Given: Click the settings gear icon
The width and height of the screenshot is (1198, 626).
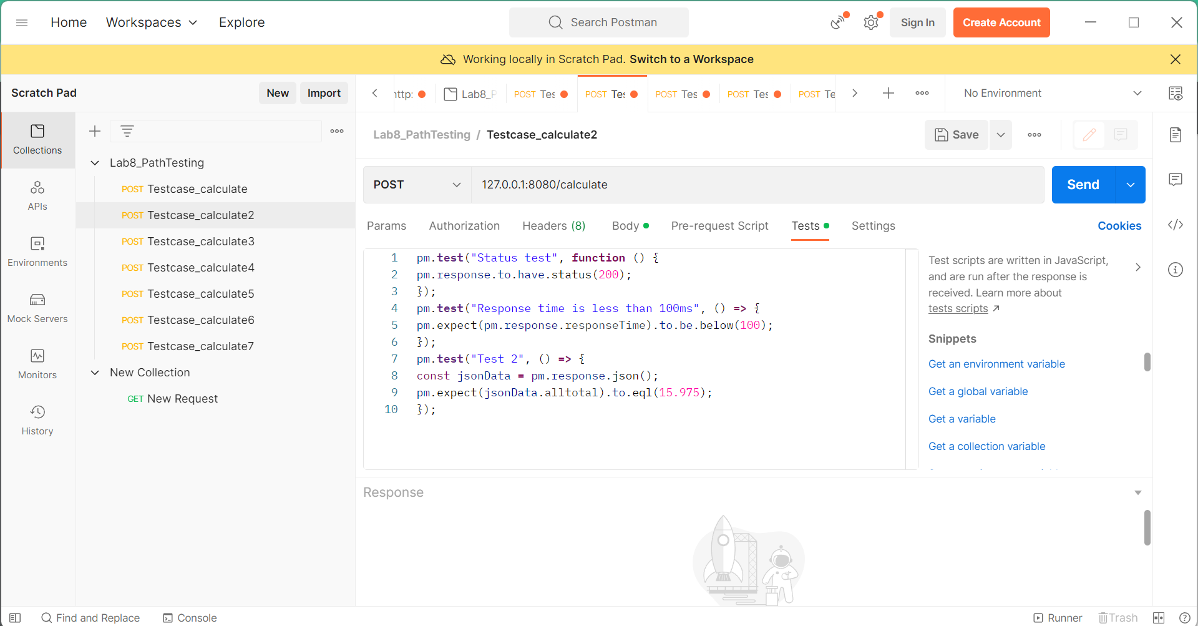Looking at the screenshot, I should (870, 23).
